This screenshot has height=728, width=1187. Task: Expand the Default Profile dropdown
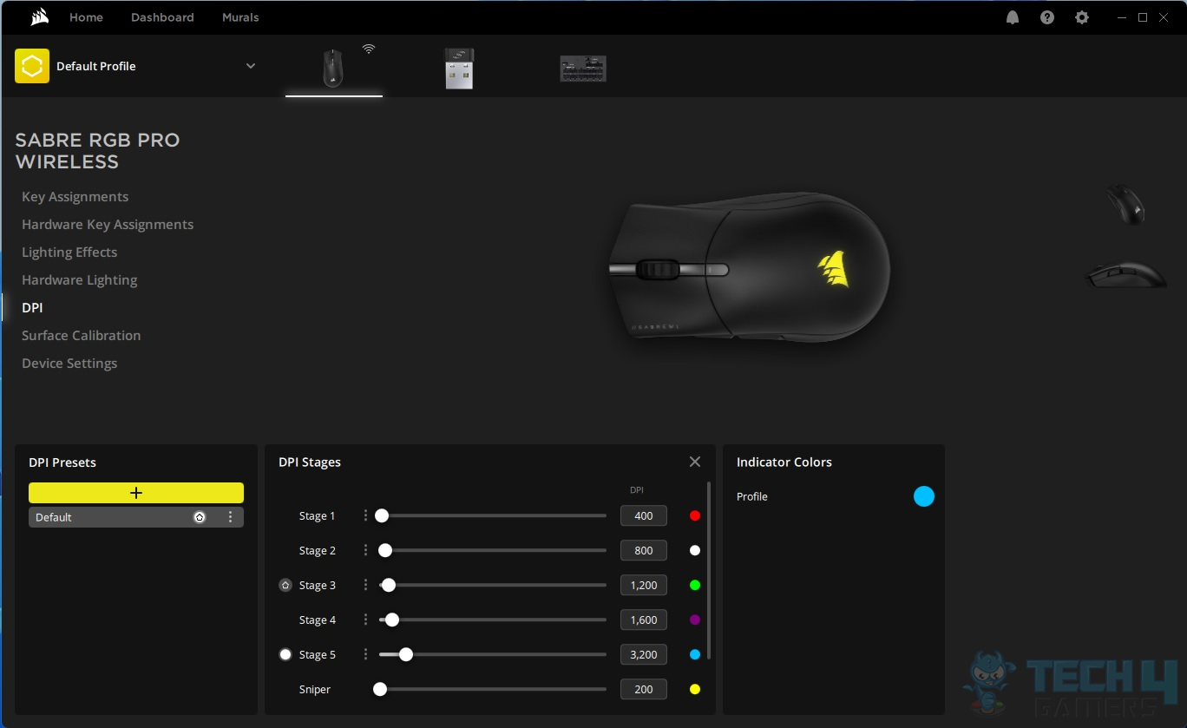click(x=251, y=66)
